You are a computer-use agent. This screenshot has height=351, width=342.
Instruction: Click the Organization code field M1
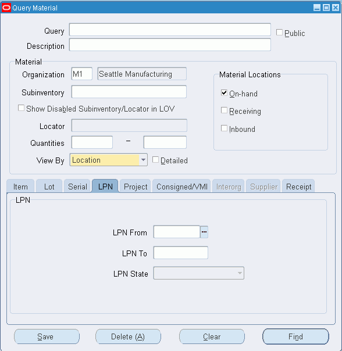tap(82, 74)
